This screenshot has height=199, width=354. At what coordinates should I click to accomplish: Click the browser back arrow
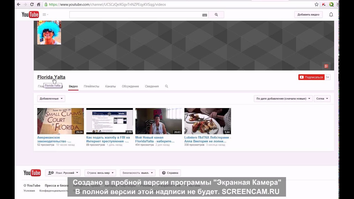pos(19,4)
